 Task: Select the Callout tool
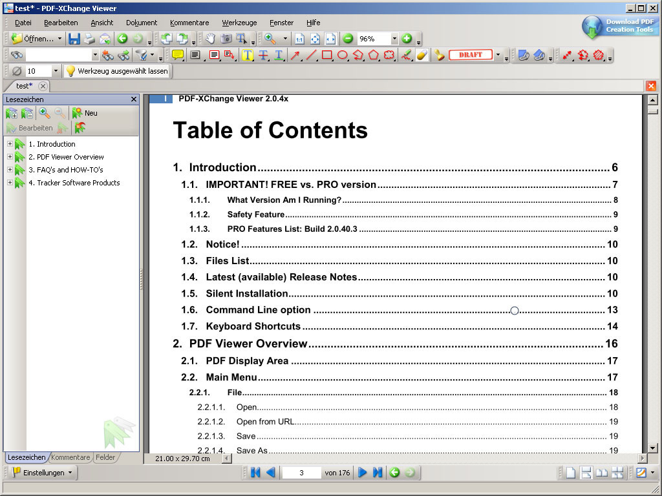(x=230, y=55)
